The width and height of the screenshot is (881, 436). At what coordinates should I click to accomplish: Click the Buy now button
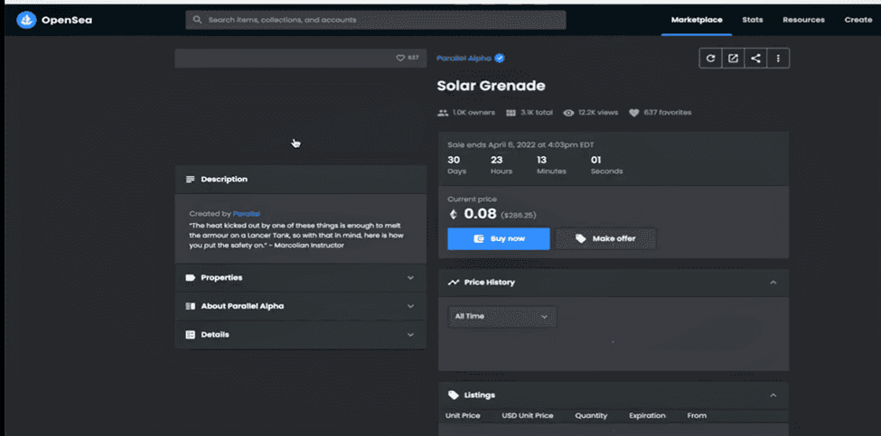tap(499, 238)
